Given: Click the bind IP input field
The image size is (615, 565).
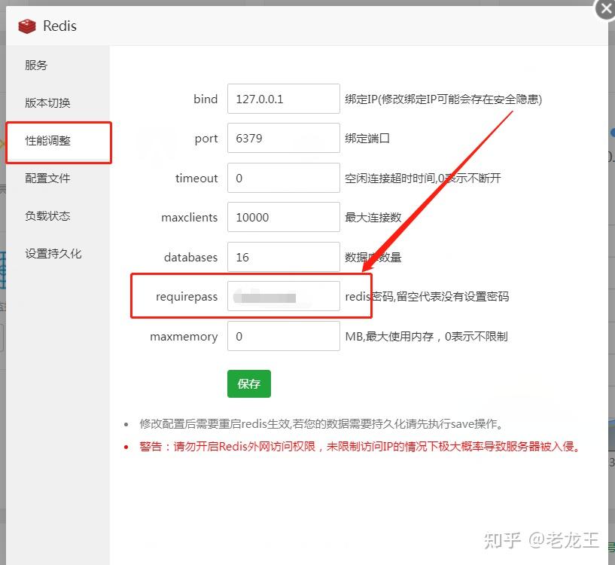Looking at the screenshot, I should tap(283, 98).
